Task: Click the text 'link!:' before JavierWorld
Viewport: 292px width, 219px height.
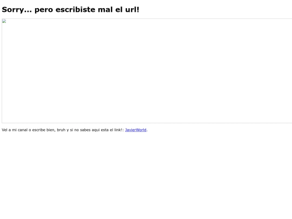Action: point(119,130)
